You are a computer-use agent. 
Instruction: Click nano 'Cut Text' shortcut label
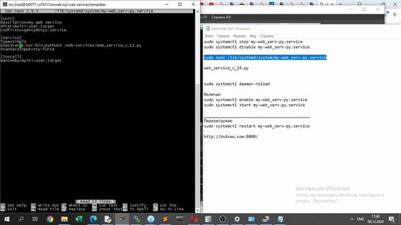[x=108, y=205]
